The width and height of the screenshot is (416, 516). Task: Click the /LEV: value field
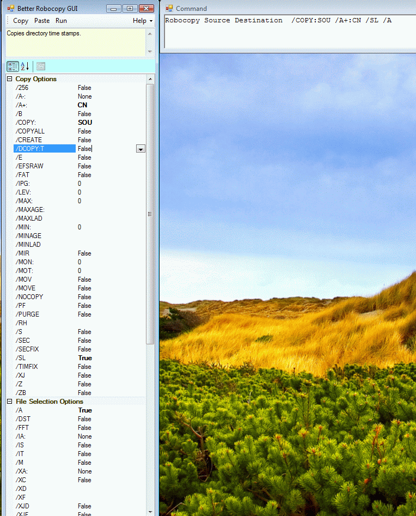(x=111, y=192)
